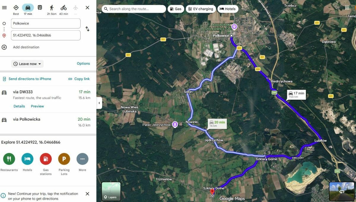Image resolution: width=356 pixels, height=202 pixels.
Task: Collapse the side panel arrow
Action: (99, 103)
